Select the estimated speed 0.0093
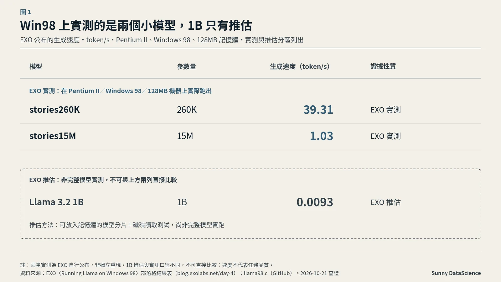This screenshot has width=501, height=282. (315, 202)
